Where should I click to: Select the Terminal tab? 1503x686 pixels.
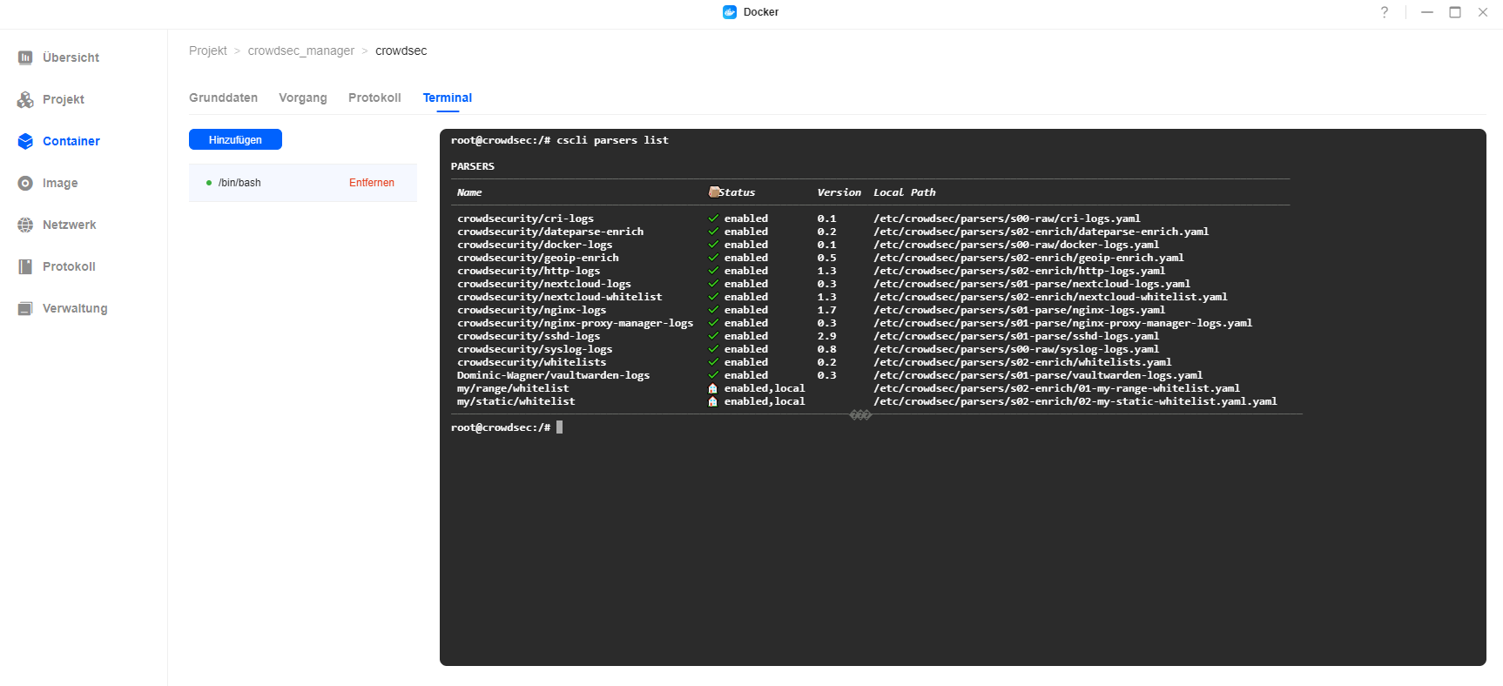pyautogui.click(x=448, y=98)
